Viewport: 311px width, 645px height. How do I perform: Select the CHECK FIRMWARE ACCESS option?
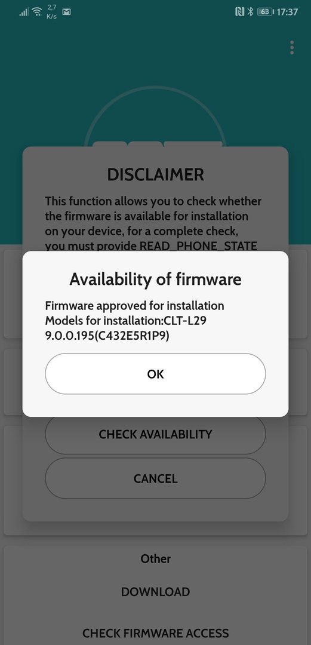coord(155,632)
